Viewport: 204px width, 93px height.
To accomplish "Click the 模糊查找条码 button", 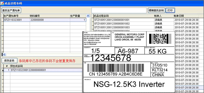I will [156, 11].
